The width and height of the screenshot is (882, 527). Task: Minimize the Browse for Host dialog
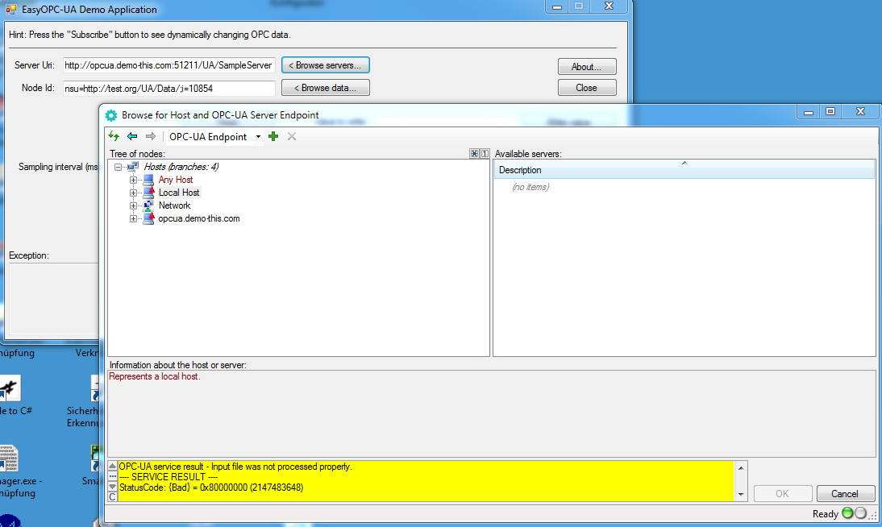click(x=809, y=111)
